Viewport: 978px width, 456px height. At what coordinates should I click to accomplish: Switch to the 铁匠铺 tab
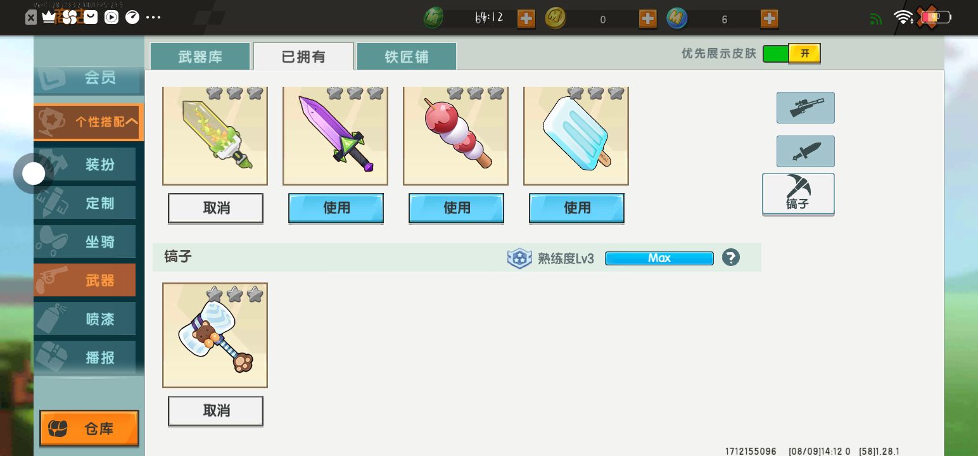click(406, 56)
